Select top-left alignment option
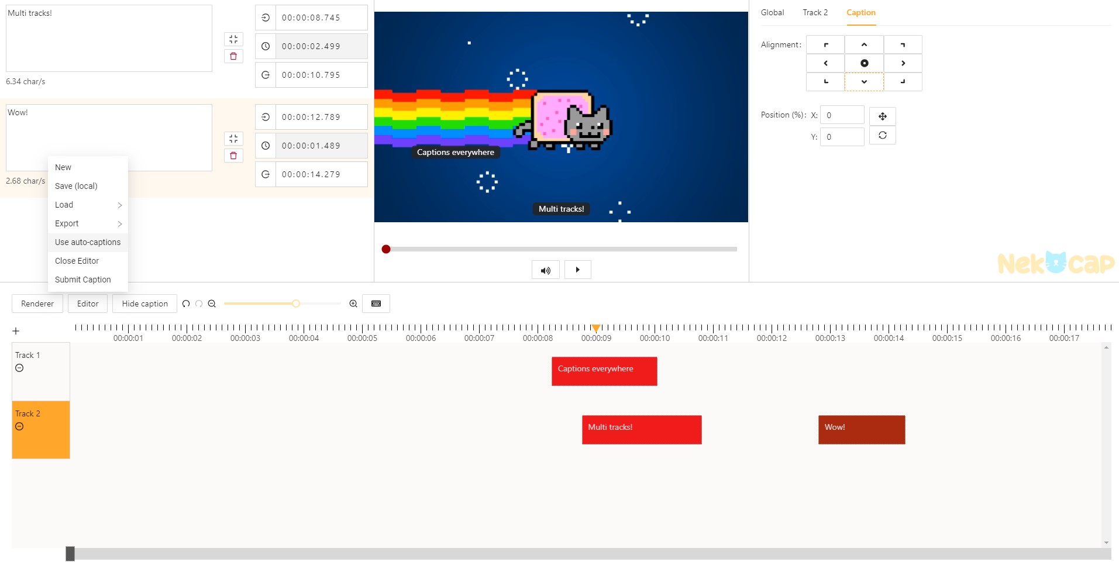The image size is (1119, 562). point(825,44)
